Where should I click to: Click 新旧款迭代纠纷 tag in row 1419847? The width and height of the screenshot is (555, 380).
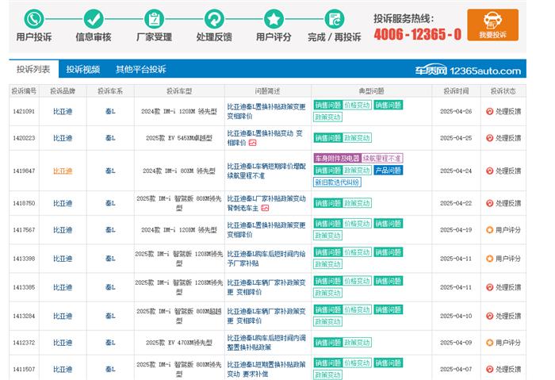[337, 182]
